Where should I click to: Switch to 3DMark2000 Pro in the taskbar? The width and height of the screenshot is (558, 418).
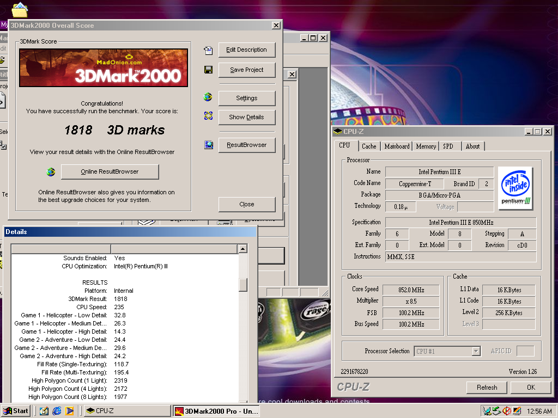[x=216, y=411]
